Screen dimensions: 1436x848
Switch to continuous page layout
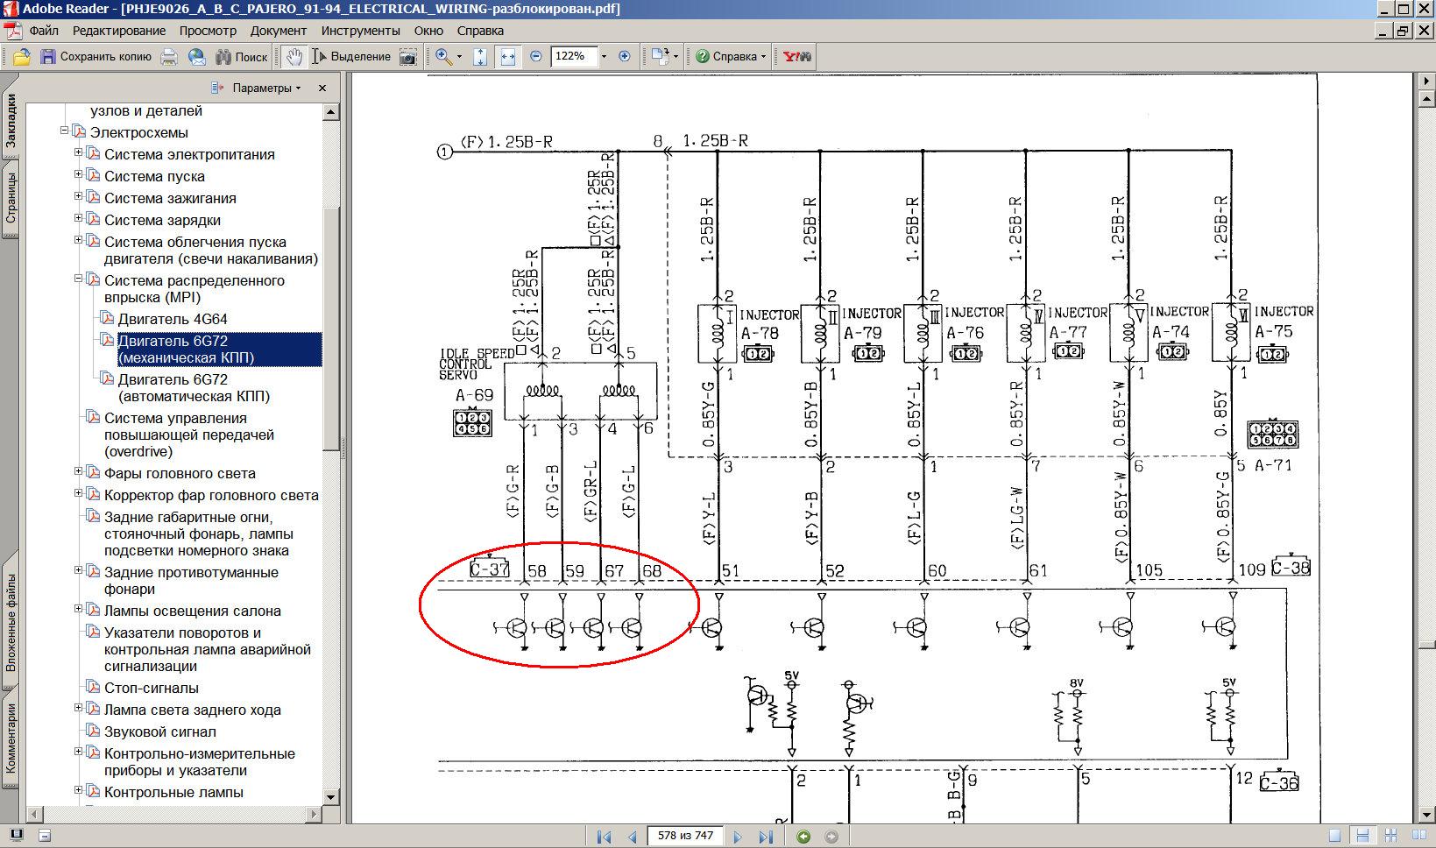[x=1362, y=837]
